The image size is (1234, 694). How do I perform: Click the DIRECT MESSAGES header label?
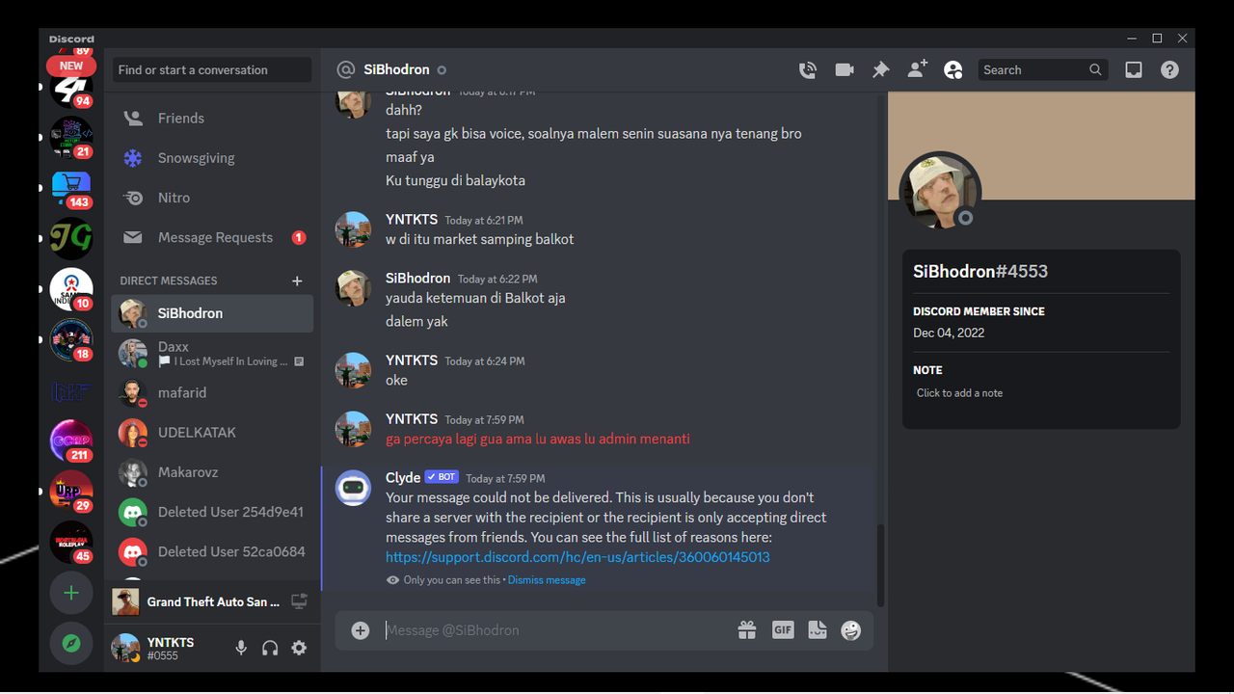(169, 280)
